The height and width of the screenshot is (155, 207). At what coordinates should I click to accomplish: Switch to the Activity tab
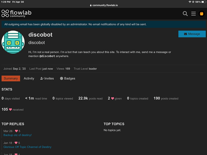pos(29,78)
